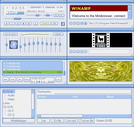
Task: Click the mini next-track icon in playlist
Action: [42, 82]
